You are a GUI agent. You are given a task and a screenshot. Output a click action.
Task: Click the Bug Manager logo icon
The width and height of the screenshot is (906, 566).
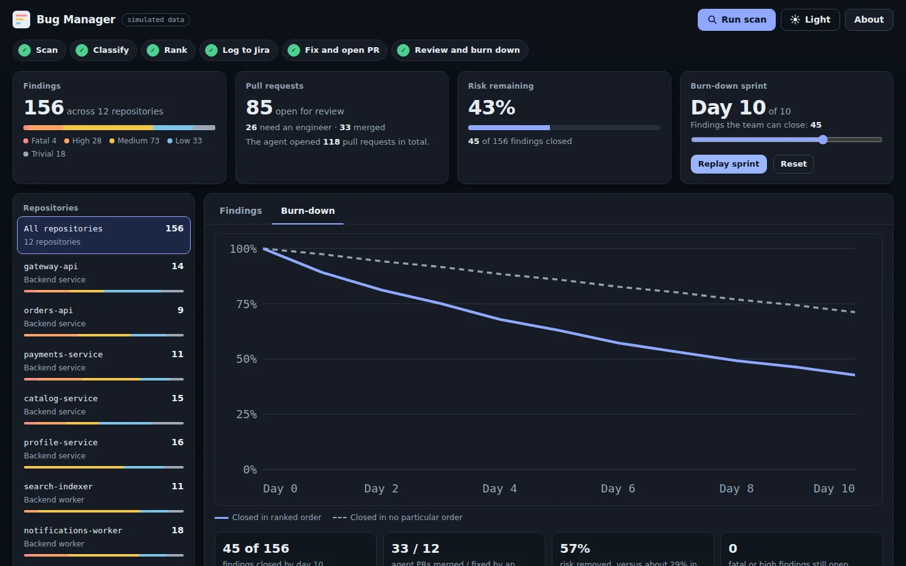(x=21, y=19)
